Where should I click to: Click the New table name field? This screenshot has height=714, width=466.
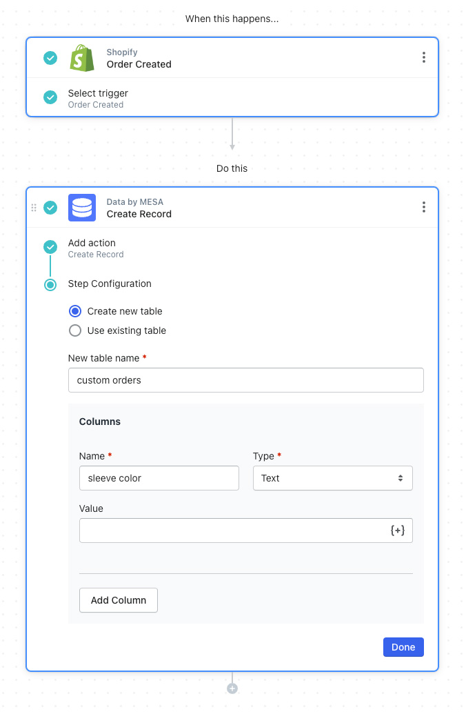coord(245,380)
